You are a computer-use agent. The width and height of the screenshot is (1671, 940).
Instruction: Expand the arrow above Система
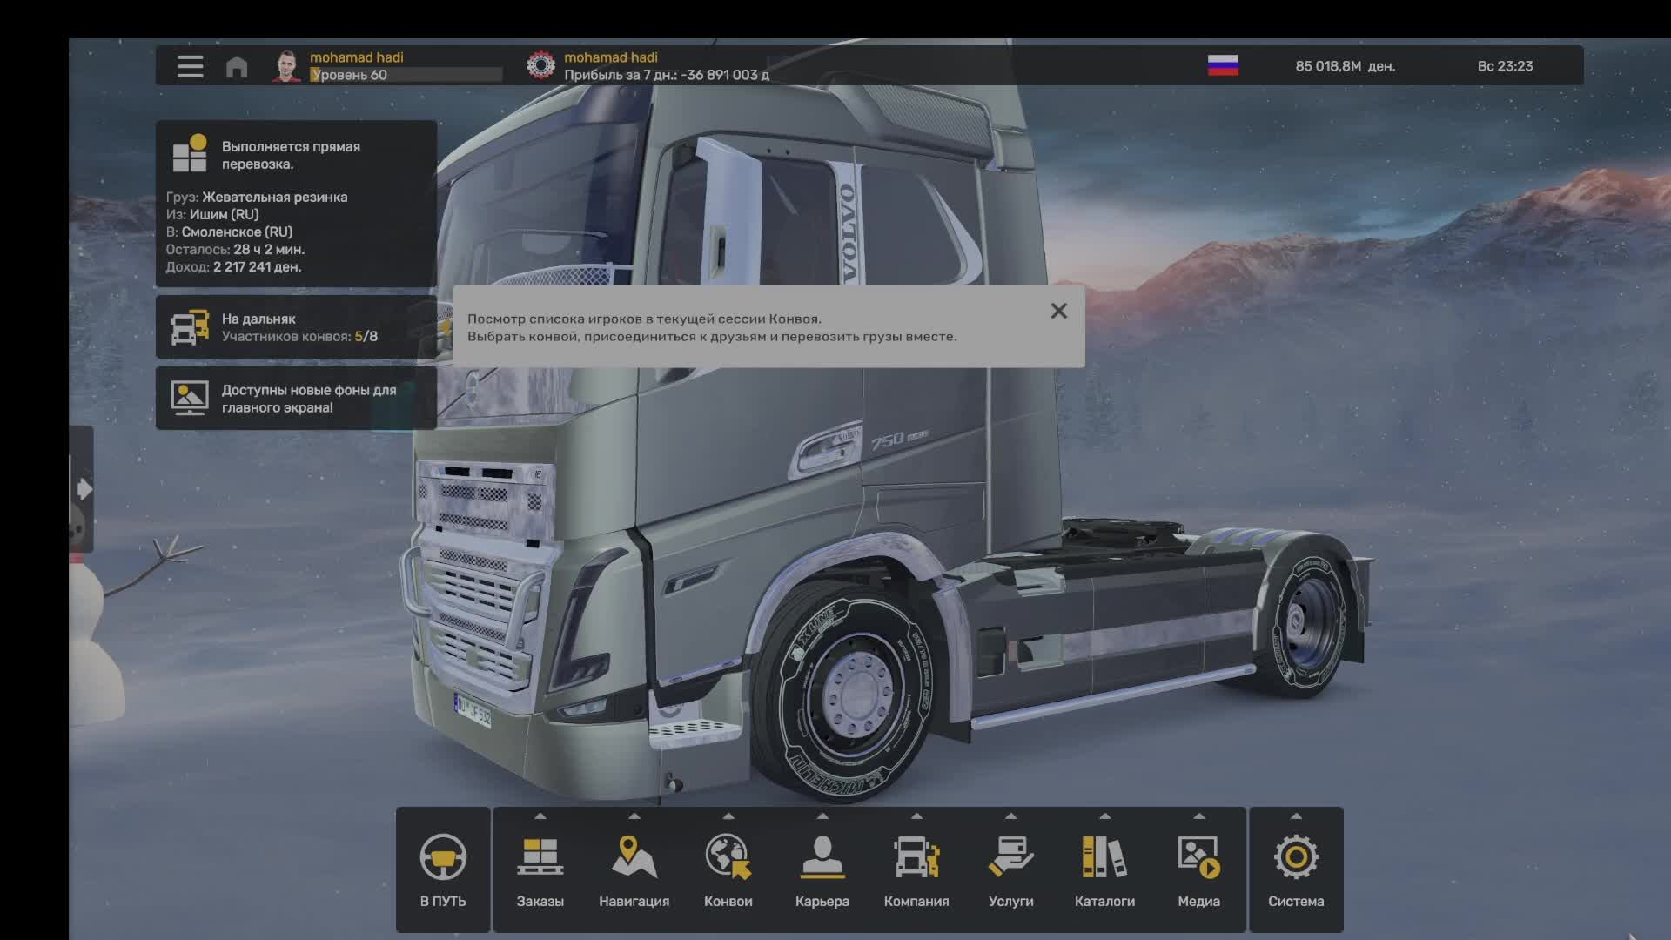[x=1296, y=816]
